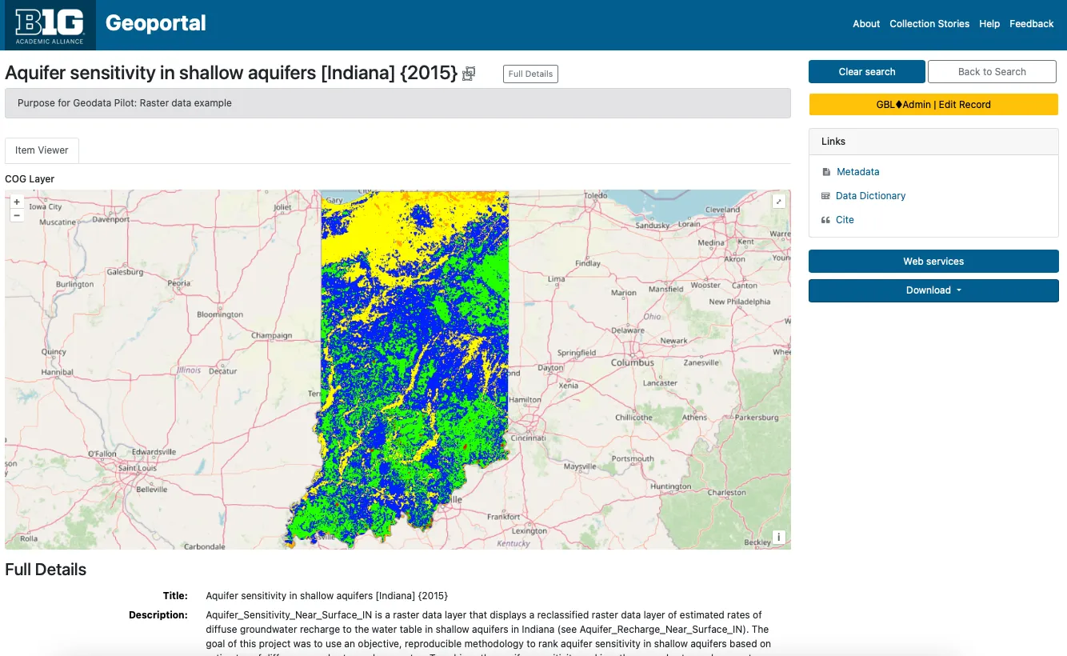The height and width of the screenshot is (656, 1067).
Task: Go to Big Ten Academic Alliance logo
Action: coord(50,25)
